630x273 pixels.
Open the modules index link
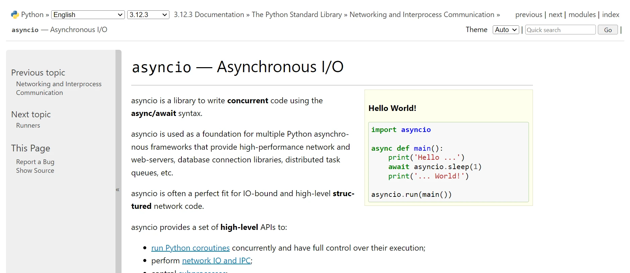tap(582, 15)
